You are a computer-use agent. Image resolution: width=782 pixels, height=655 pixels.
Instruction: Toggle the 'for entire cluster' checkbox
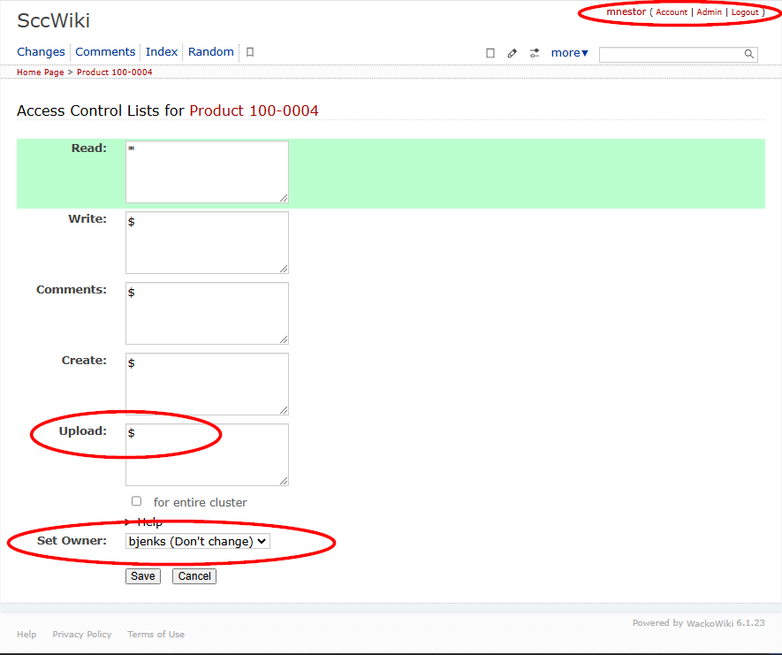136,501
